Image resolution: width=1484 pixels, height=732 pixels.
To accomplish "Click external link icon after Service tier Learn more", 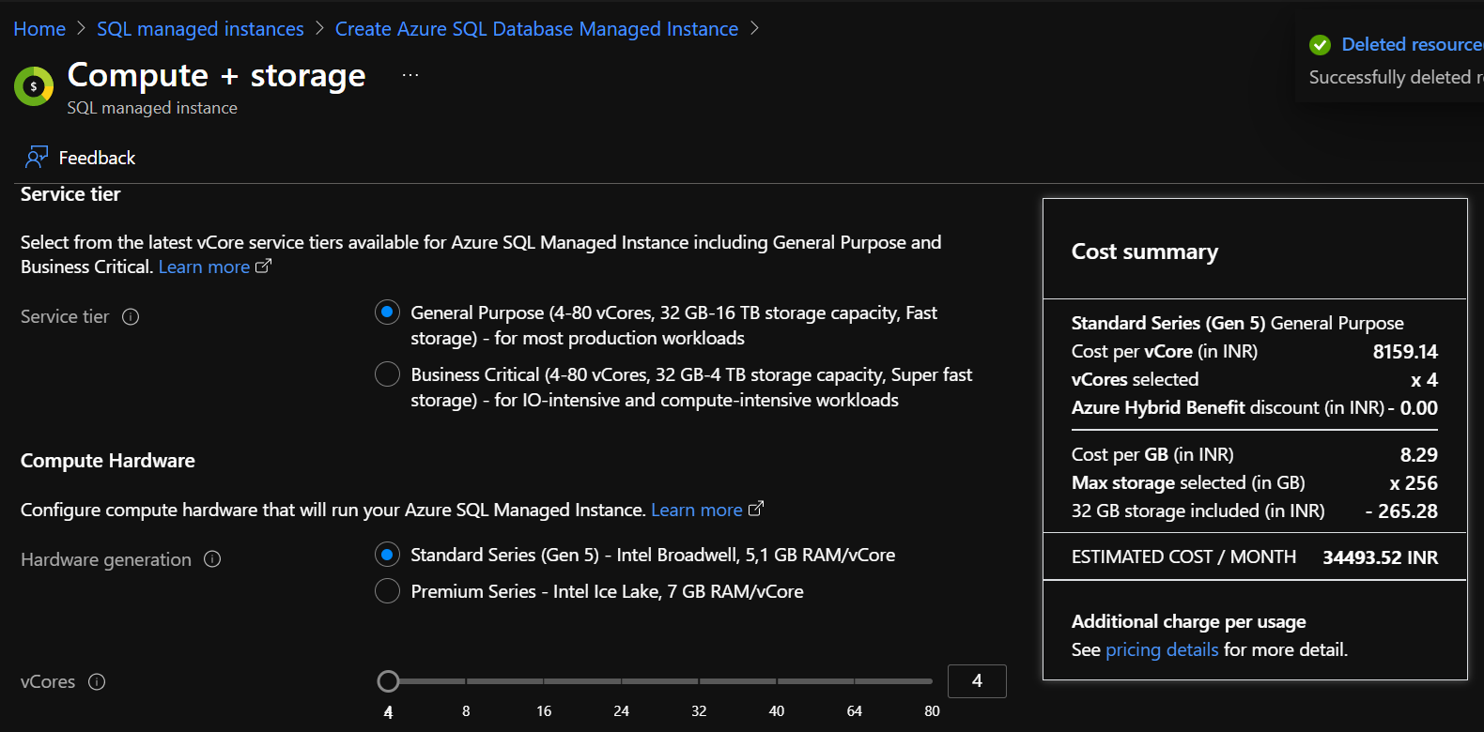I will (x=263, y=267).
